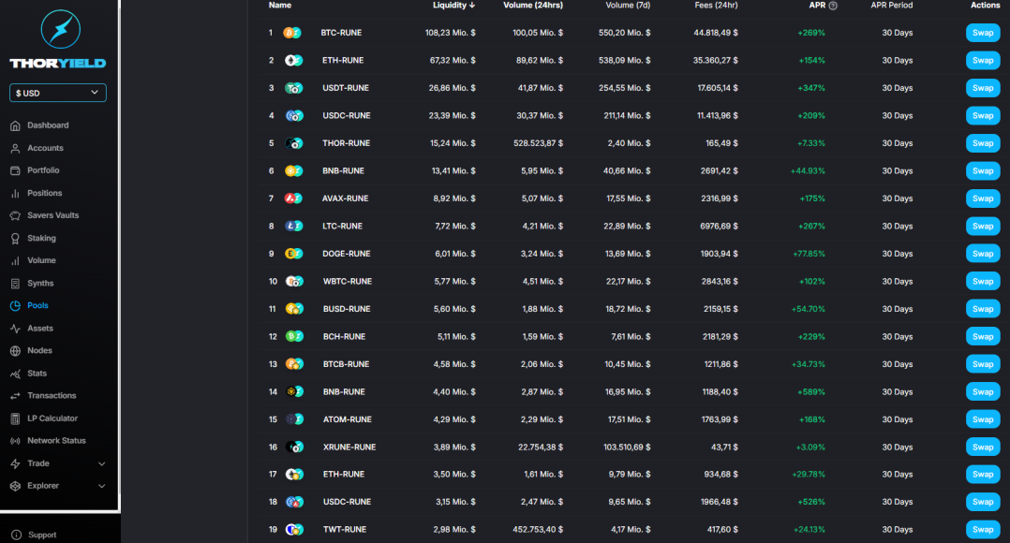The height and width of the screenshot is (543, 1010).
Task: Open the $ USD currency dropdown
Action: coord(58,93)
